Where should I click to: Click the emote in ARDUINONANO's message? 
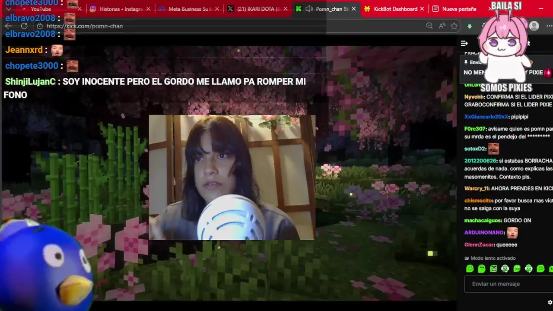512,232
